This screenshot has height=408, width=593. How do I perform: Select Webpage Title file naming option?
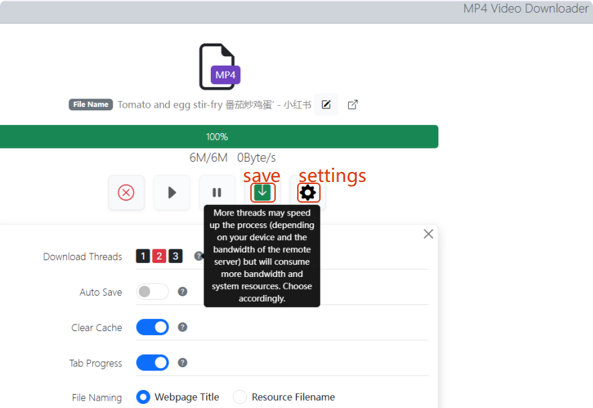pos(143,397)
